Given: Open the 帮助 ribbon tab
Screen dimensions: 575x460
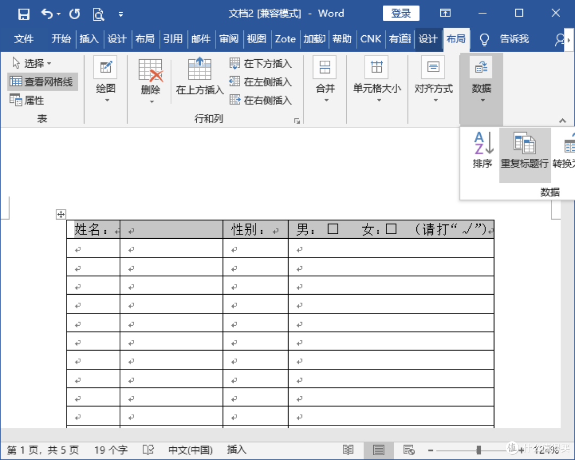Looking at the screenshot, I should click(x=342, y=39).
